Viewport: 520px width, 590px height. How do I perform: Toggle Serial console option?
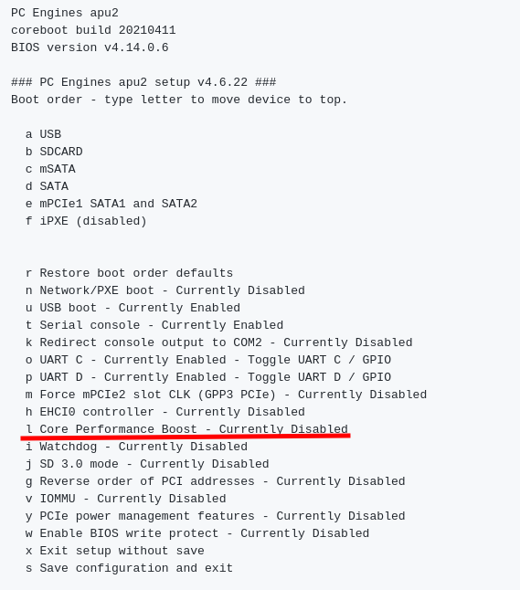pos(154,325)
